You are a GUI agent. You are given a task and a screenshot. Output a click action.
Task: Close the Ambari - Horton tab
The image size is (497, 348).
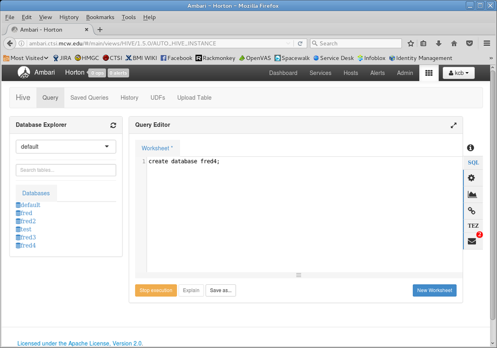(x=87, y=29)
